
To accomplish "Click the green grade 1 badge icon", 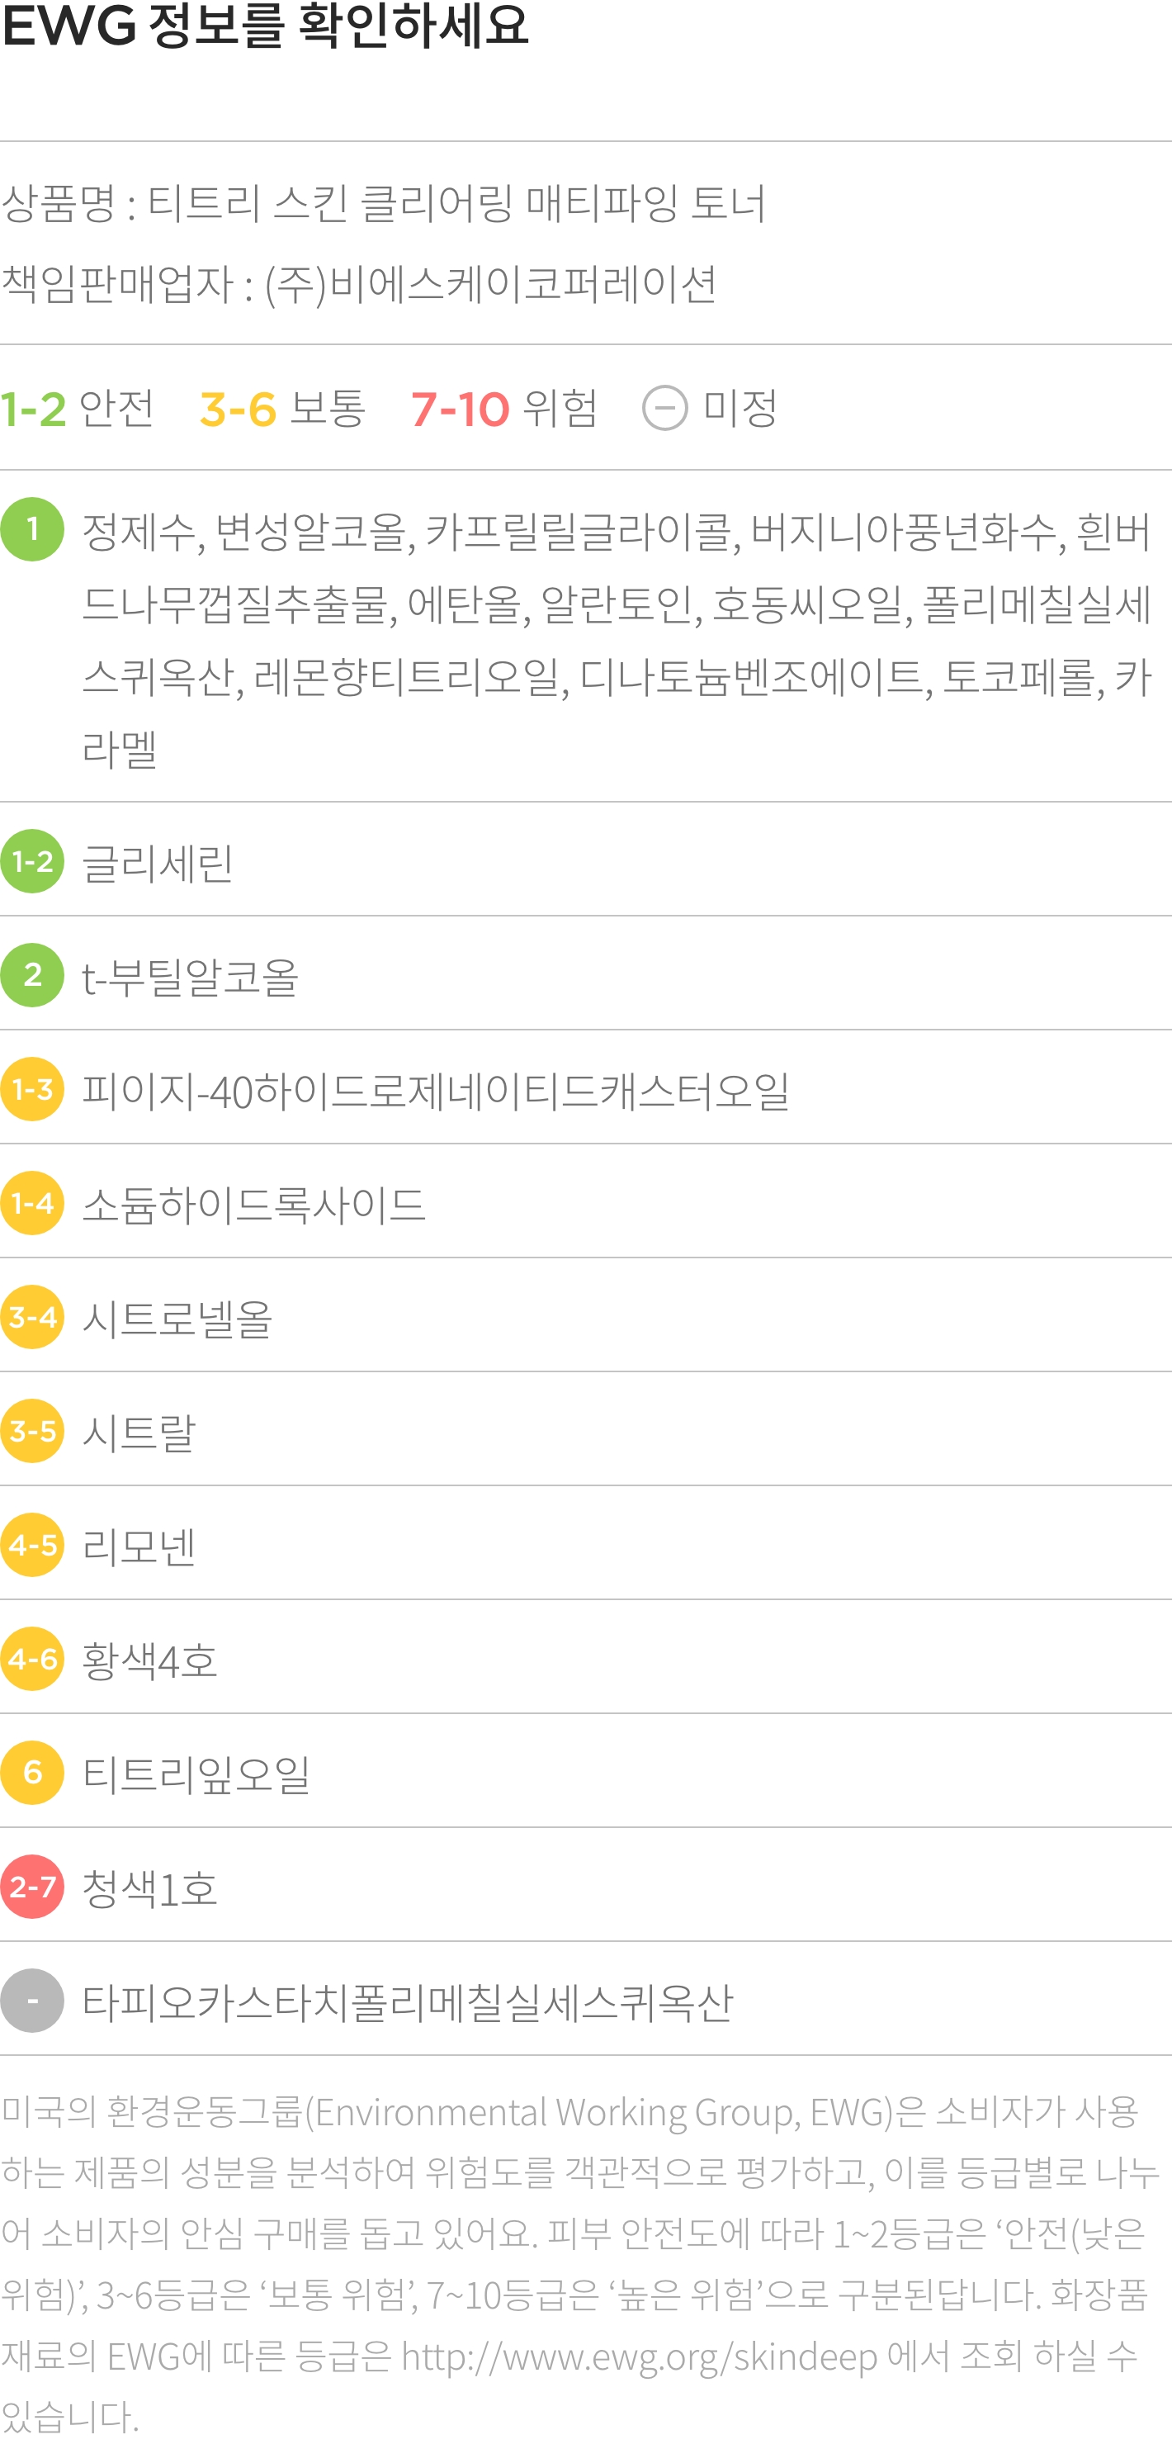I will [x=32, y=529].
